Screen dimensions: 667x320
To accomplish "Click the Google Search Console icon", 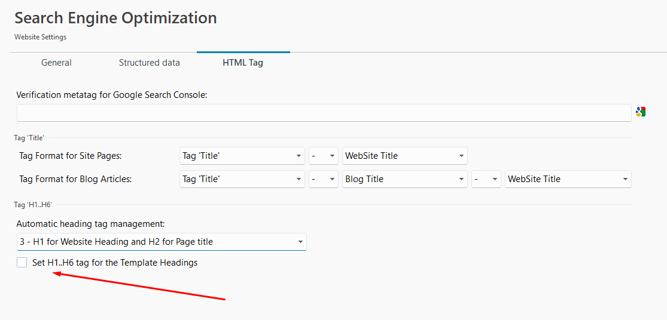I will 641,112.
